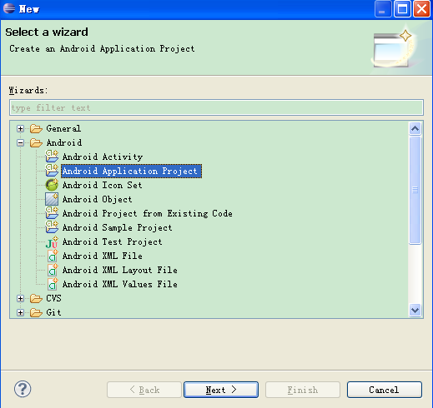The height and width of the screenshot is (408, 433).
Task: Click the Android Object icon
Action: (52, 199)
